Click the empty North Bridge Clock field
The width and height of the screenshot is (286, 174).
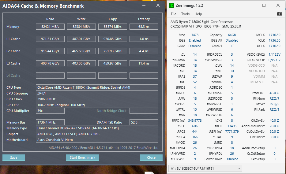click(144, 111)
